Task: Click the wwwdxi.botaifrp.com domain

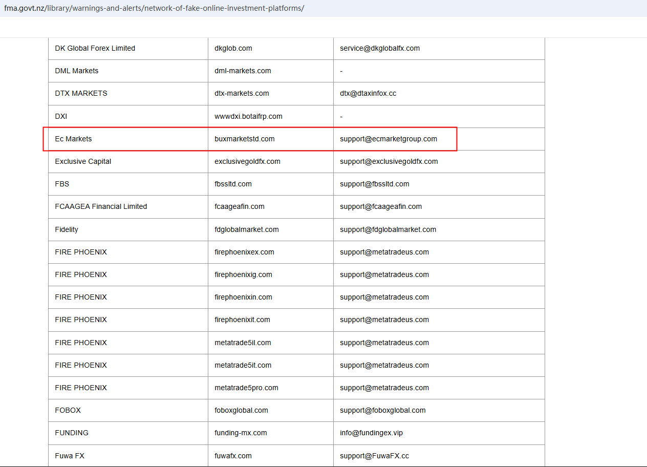Action: (x=248, y=116)
